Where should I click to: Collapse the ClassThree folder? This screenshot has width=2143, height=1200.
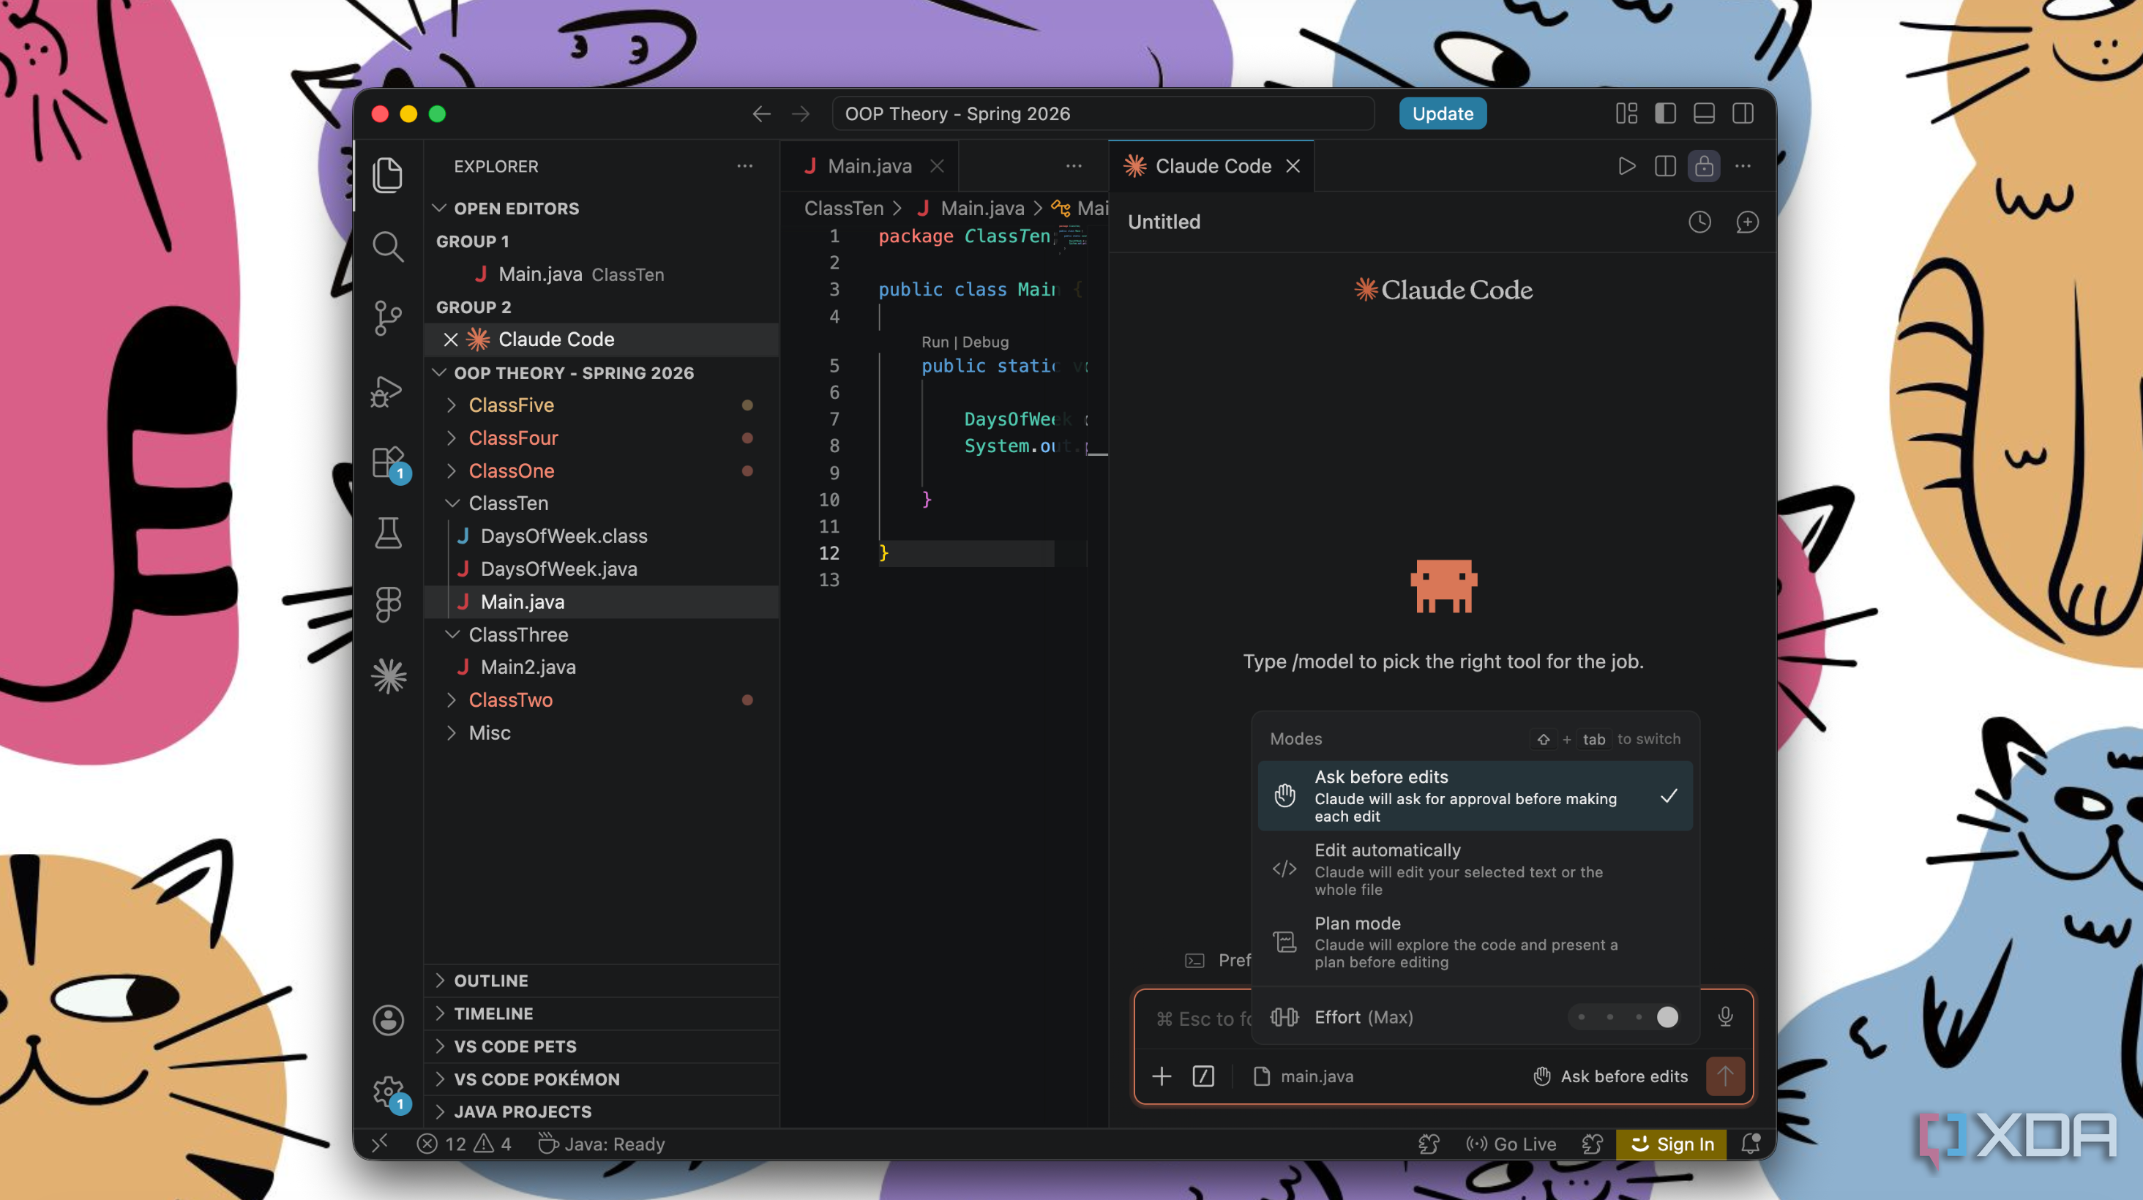click(x=602, y=634)
